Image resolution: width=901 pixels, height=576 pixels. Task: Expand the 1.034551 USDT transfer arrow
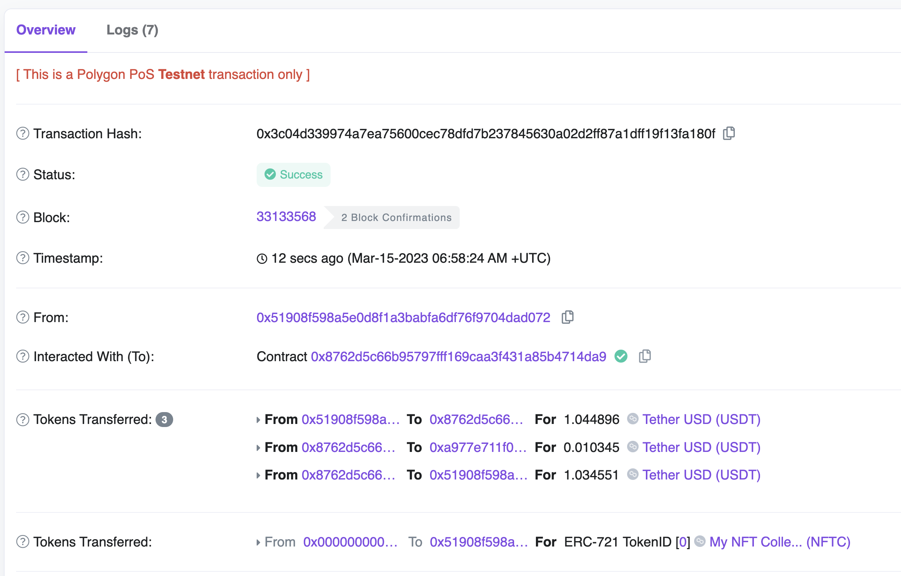click(x=259, y=475)
